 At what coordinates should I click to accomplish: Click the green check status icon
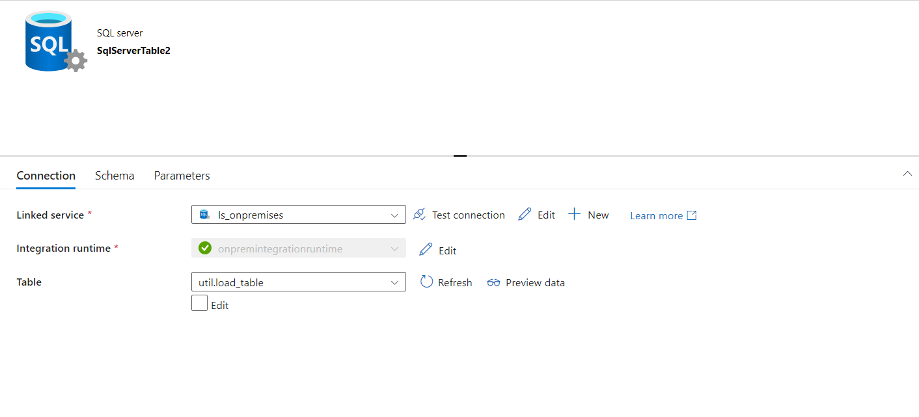[x=205, y=248]
